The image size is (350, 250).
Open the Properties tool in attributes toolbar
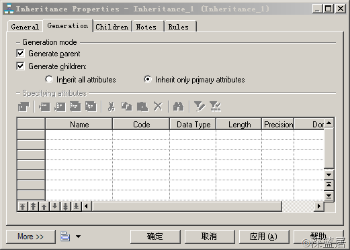coord(24,107)
